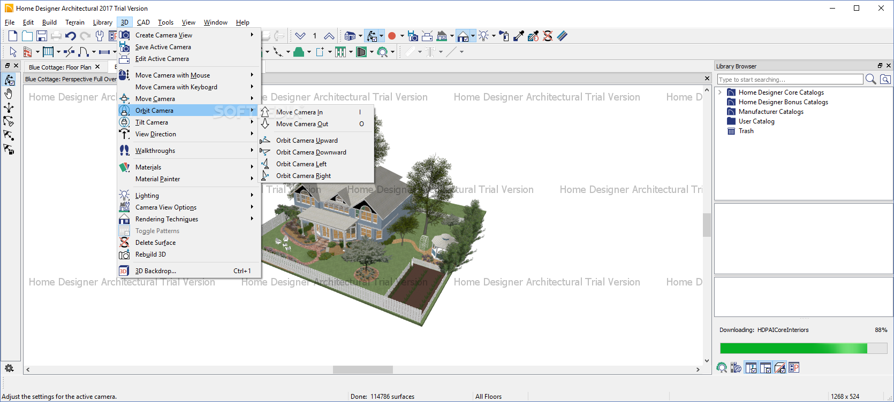
Task: Close the Floor Plan tab with its X
Action: (x=97, y=67)
